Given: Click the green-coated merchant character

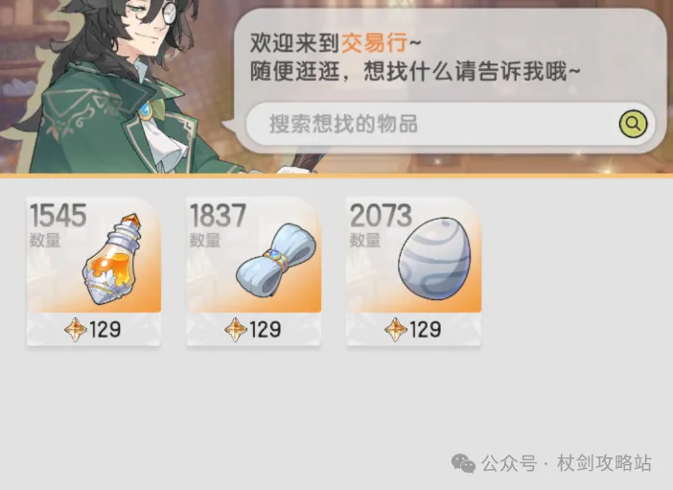Looking at the screenshot, I should (x=125, y=86).
